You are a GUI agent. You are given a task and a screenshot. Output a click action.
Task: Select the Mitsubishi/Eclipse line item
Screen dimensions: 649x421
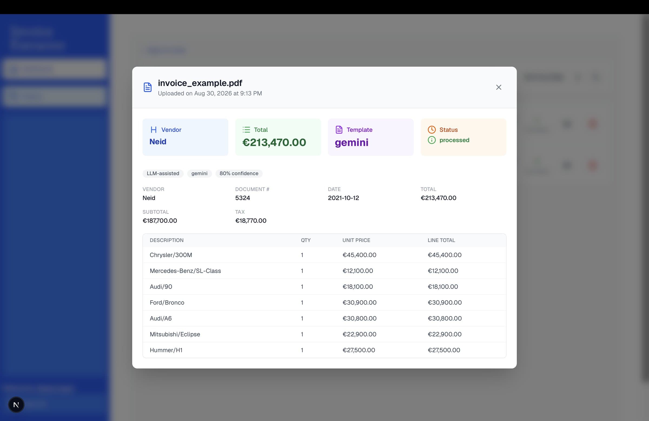click(325, 334)
